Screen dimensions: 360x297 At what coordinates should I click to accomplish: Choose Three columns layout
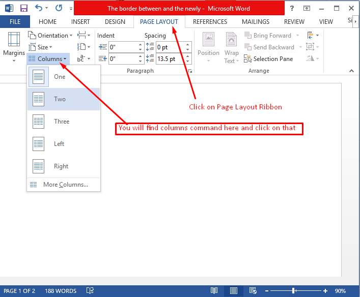click(x=64, y=122)
